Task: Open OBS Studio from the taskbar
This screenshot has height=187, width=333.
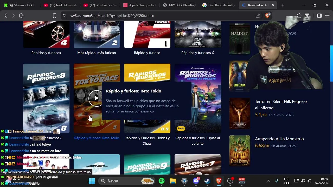Action: pyautogui.click(x=230, y=181)
